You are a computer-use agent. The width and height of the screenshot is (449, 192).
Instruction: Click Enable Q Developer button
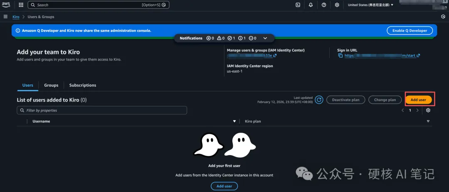[410, 31]
